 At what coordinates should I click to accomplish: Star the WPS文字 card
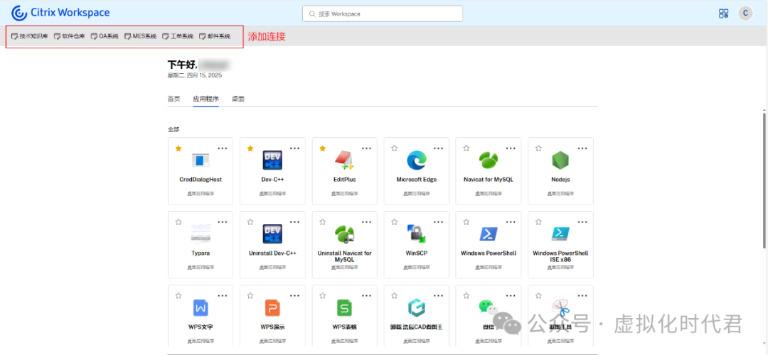click(x=178, y=296)
